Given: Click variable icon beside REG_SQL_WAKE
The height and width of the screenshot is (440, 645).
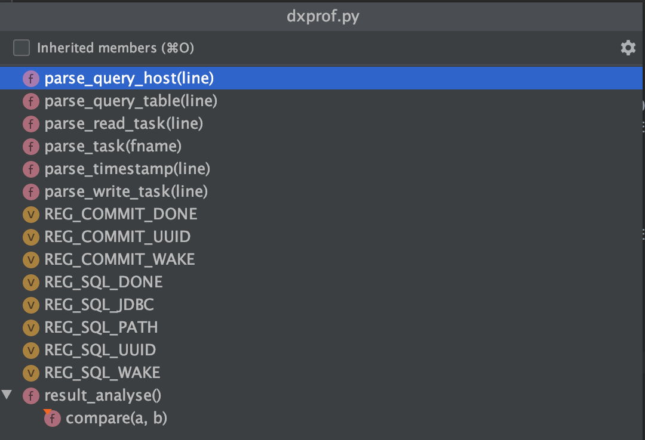Looking at the screenshot, I should [x=31, y=373].
